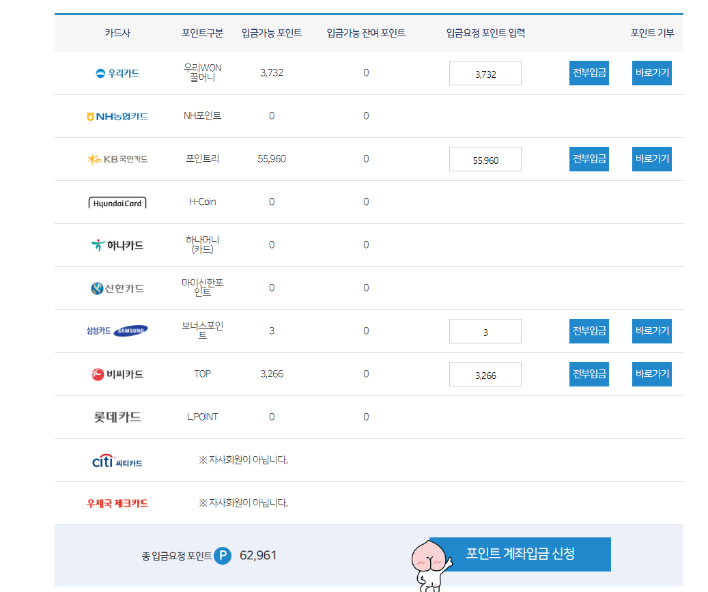Click the NH농협카드 logo

coord(117,117)
